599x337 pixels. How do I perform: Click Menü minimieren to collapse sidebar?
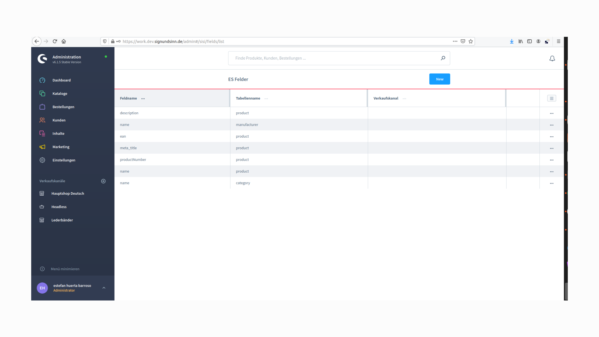[x=65, y=269]
